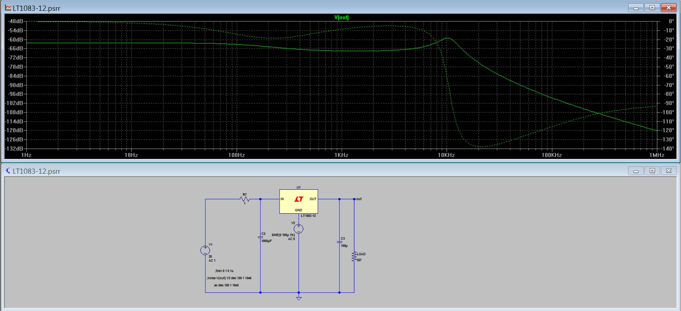Click the '1000µF' value of C2
This screenshot has width=681, height=311.
(267, 241)
